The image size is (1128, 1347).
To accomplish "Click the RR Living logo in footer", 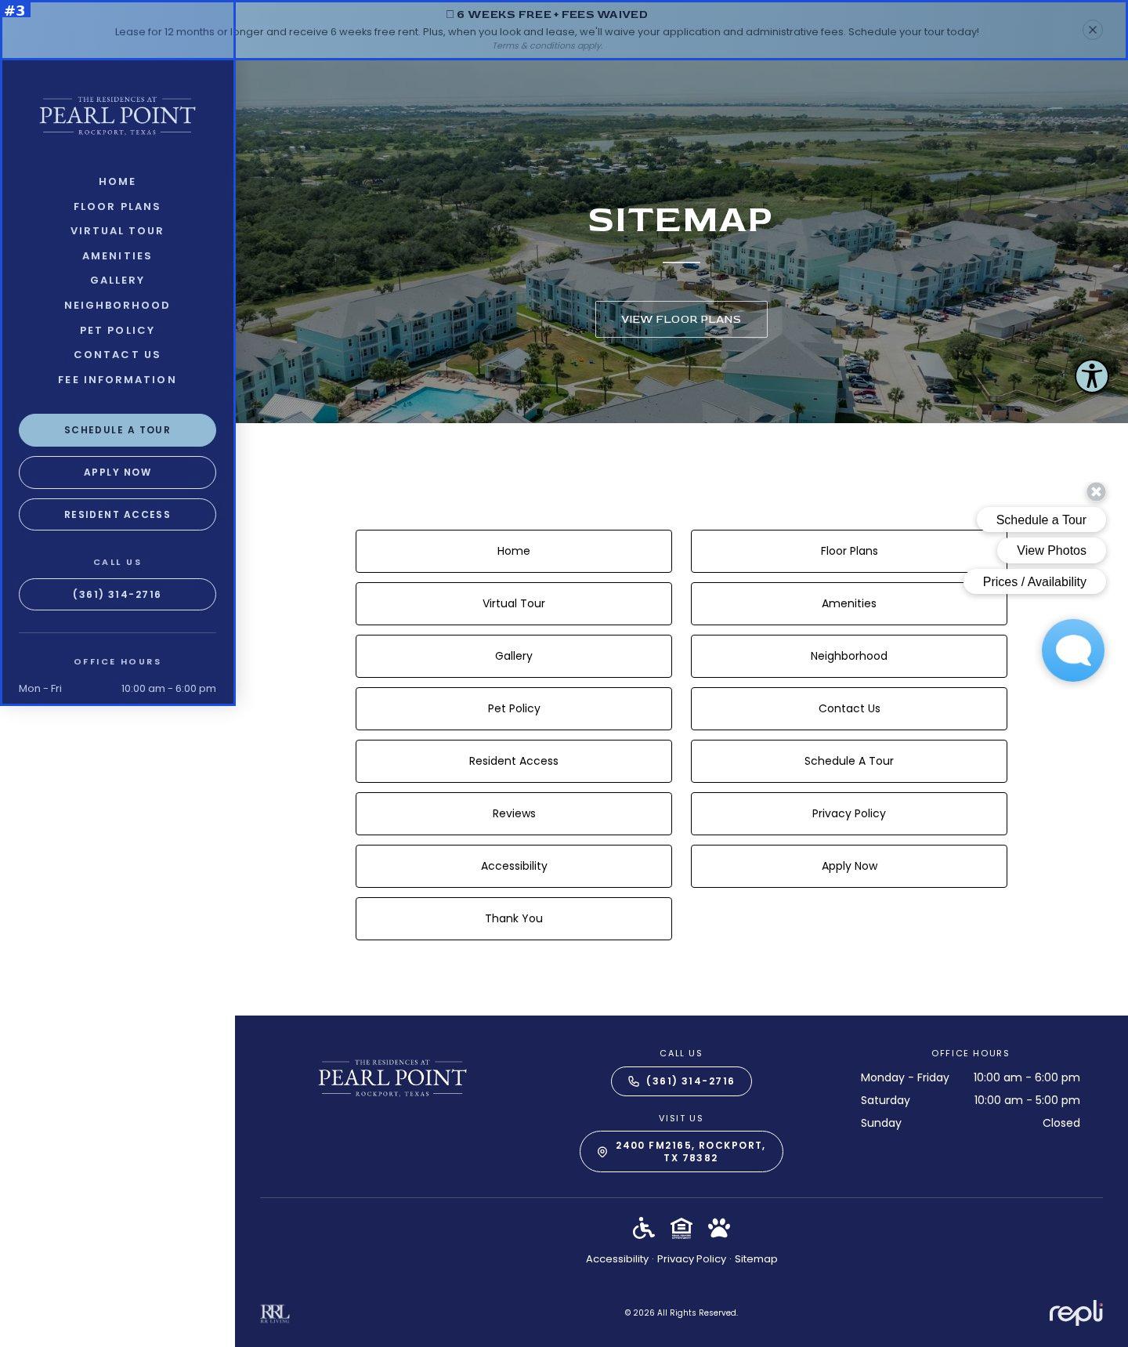I will tap(275, 1314).
